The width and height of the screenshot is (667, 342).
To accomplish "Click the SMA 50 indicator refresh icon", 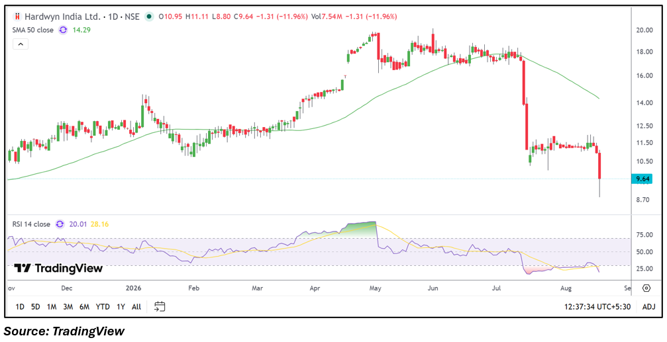I will (x=63, y=30).
